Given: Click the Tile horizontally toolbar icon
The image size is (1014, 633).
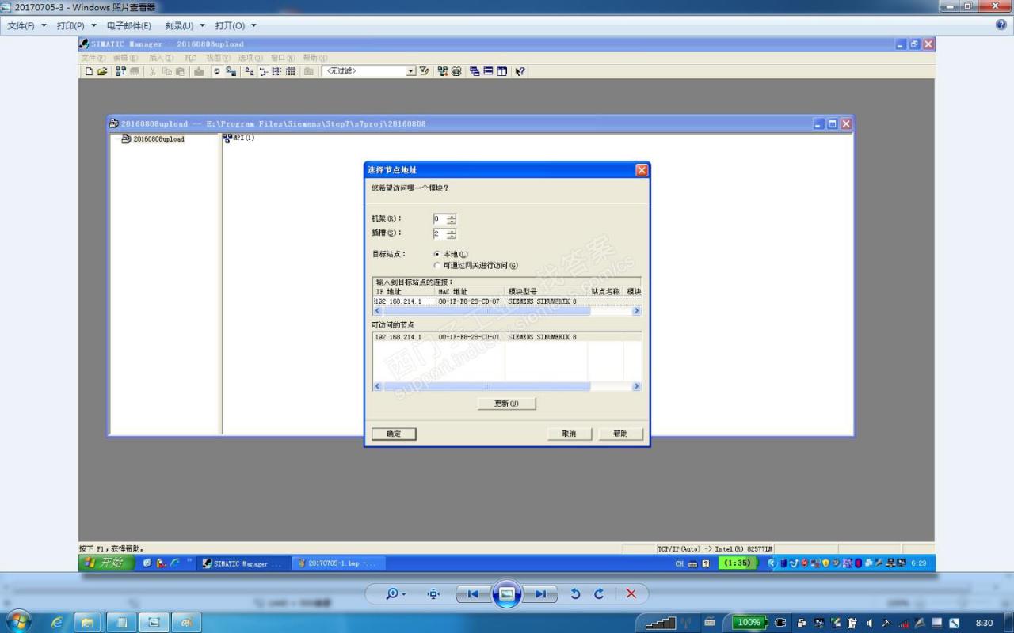Looking at the screenshot, I should pos(488,71).
